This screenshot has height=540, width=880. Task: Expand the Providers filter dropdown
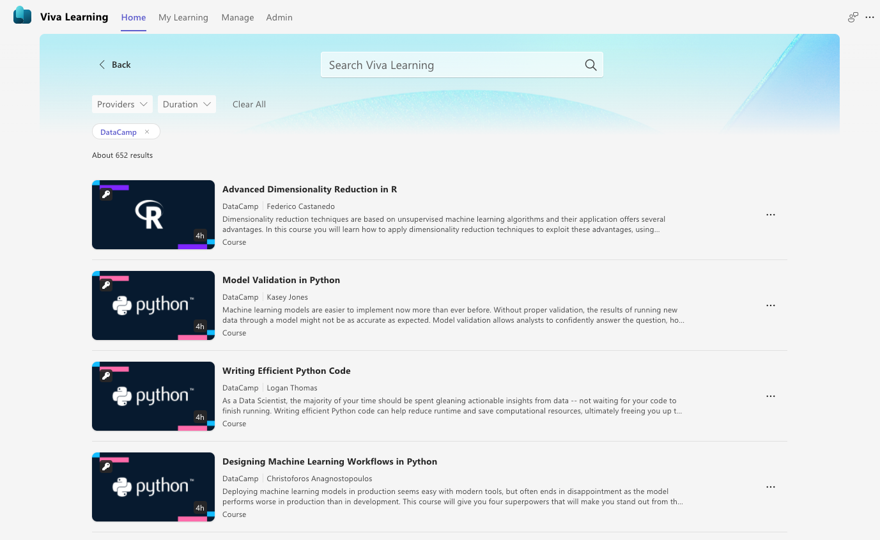tap(122, 104)
